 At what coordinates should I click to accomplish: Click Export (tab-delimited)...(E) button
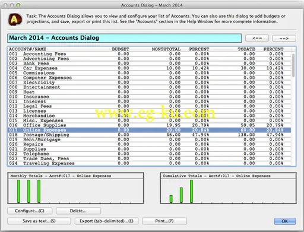(x=106, y=221)
